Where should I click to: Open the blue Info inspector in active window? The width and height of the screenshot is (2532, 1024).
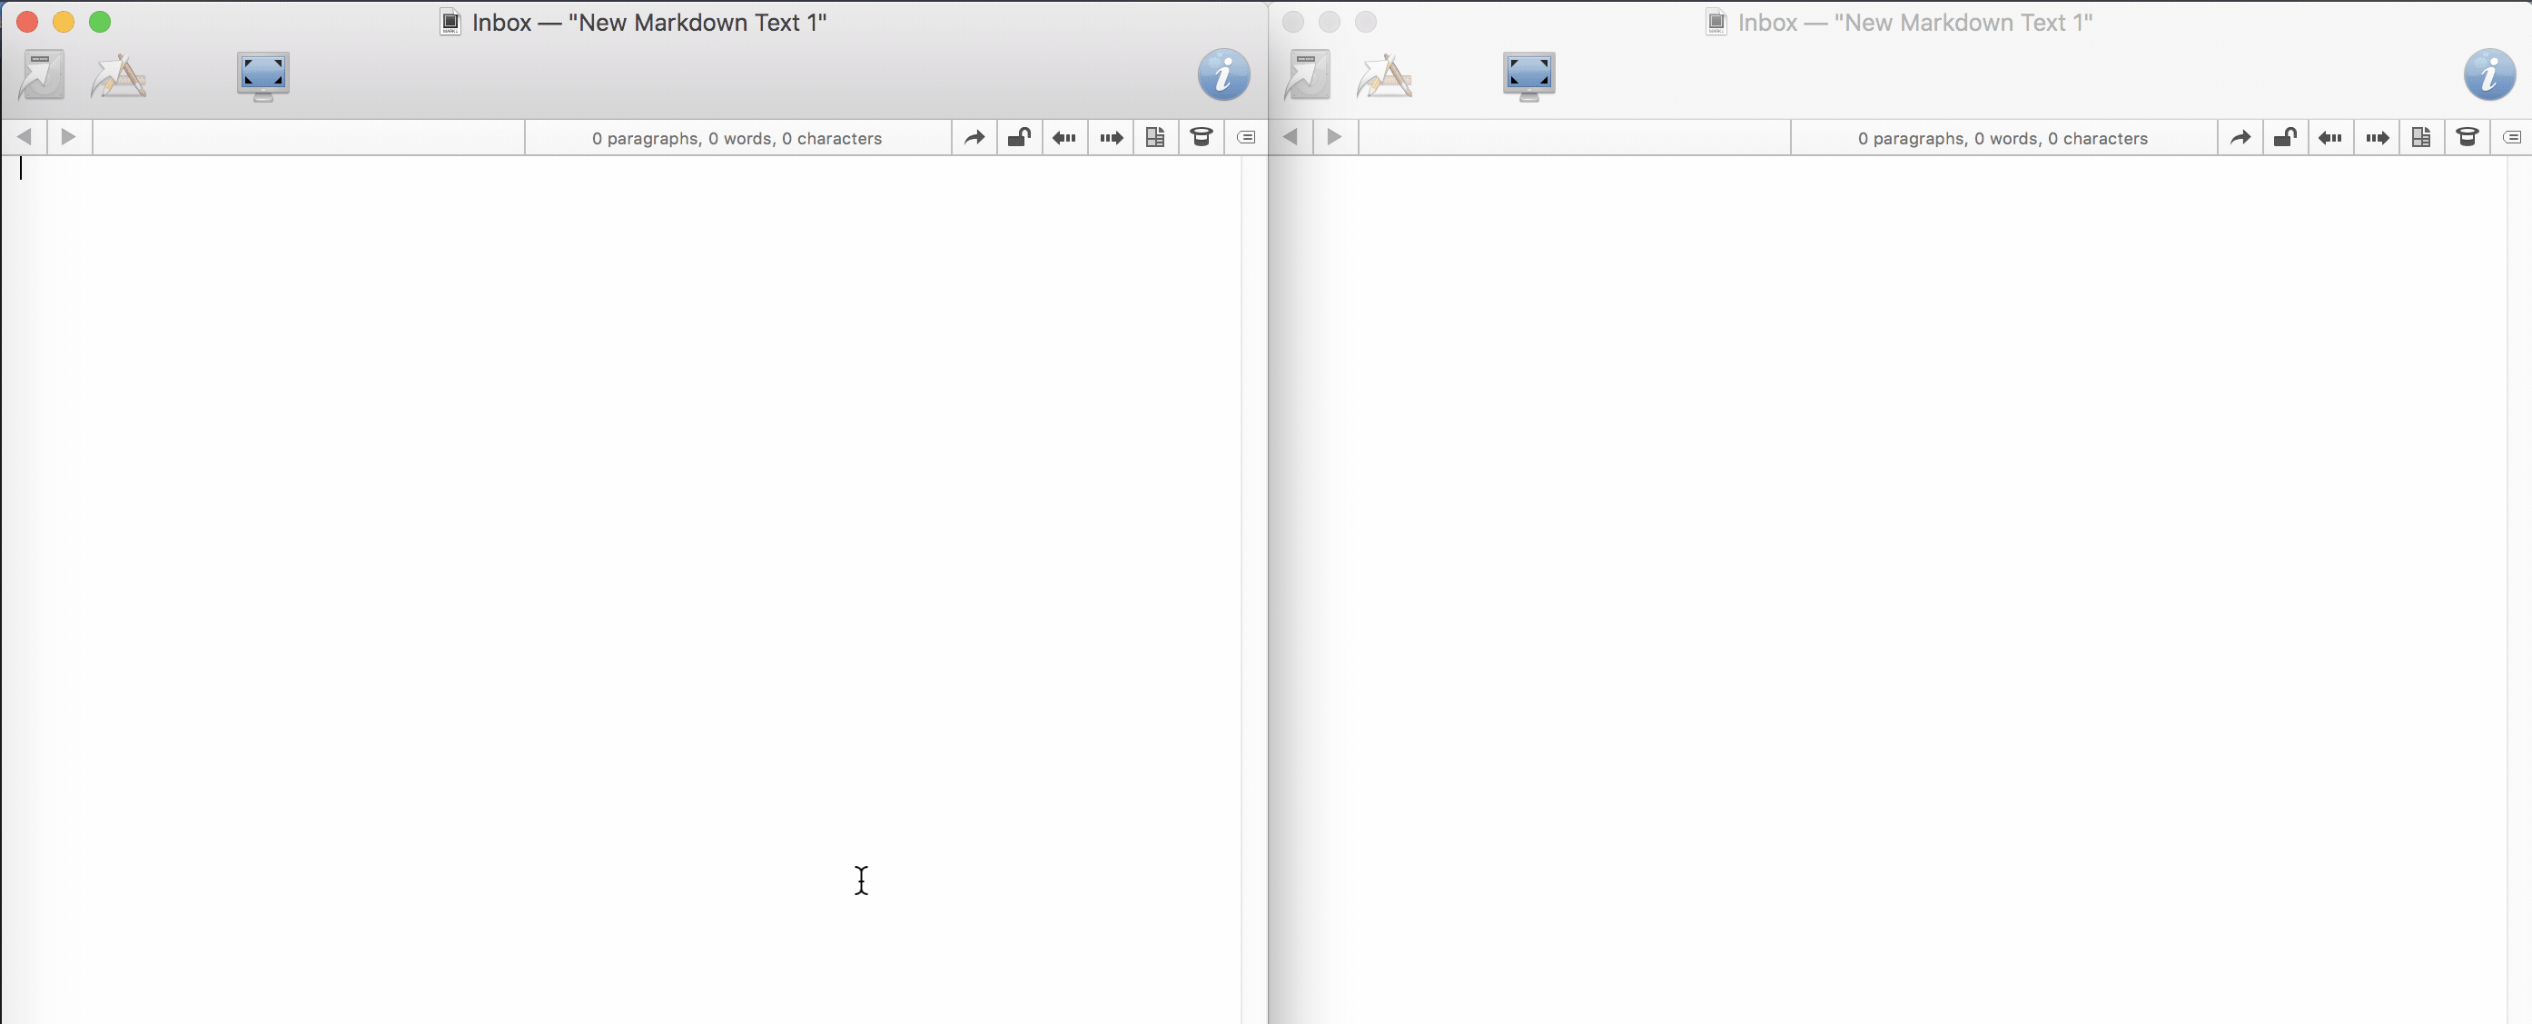[1222, 74]
